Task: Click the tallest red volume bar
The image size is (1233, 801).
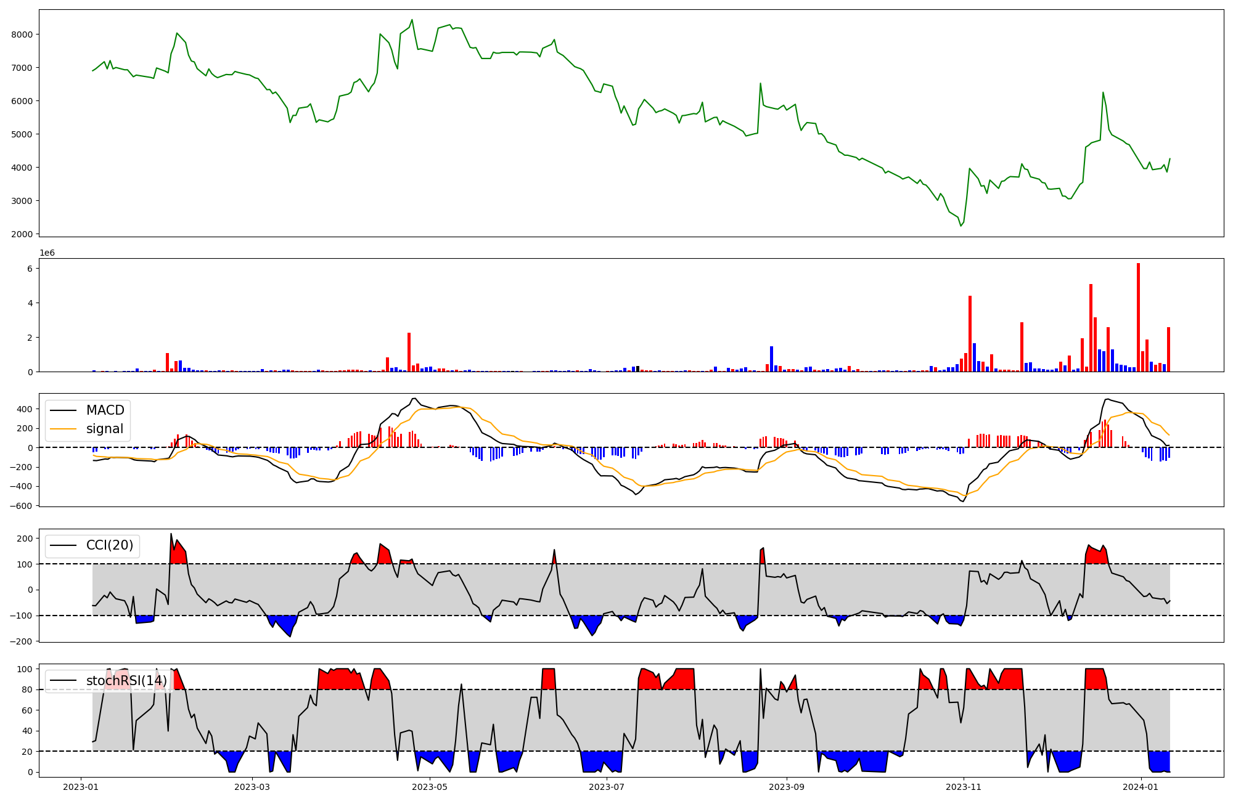Action: pos(1138,317)
